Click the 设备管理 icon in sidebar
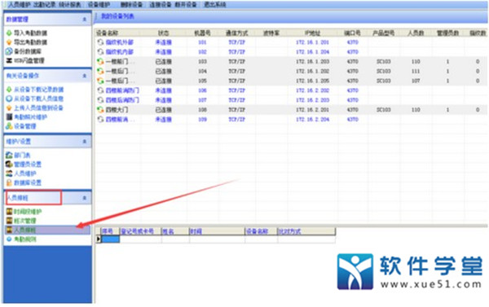This screenshot has height=307, width=489. [9, 126]
